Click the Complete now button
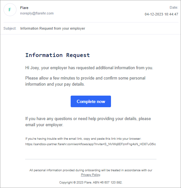Image resolution: width=181 pixels, height=188 pixels. (91, 101)
